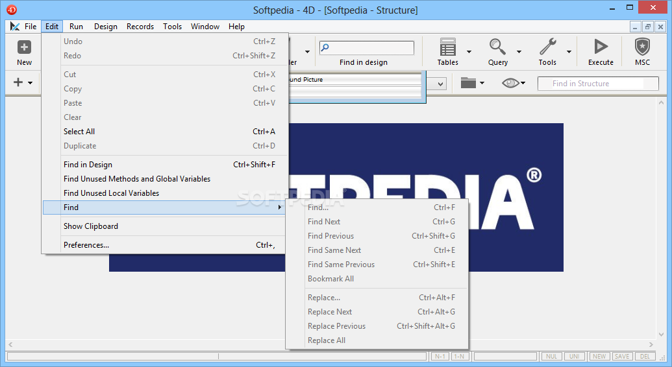Click Replace Next entry

(x=377, y=312)
